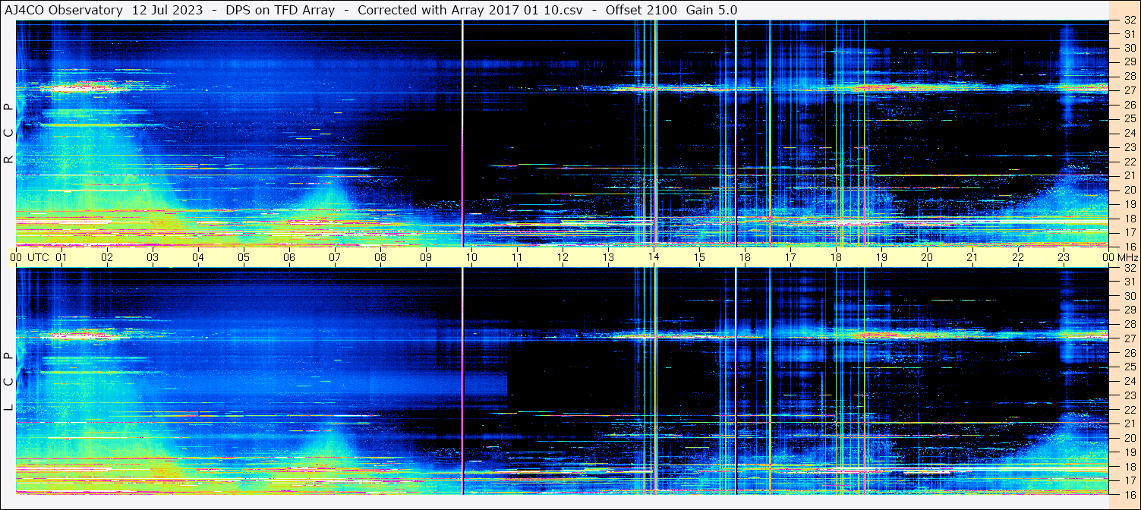Select the 23 hour marker on time axis
The height and width of the screenshot is (510, 1141).
pyautogui.click(x=1064, y=257)
